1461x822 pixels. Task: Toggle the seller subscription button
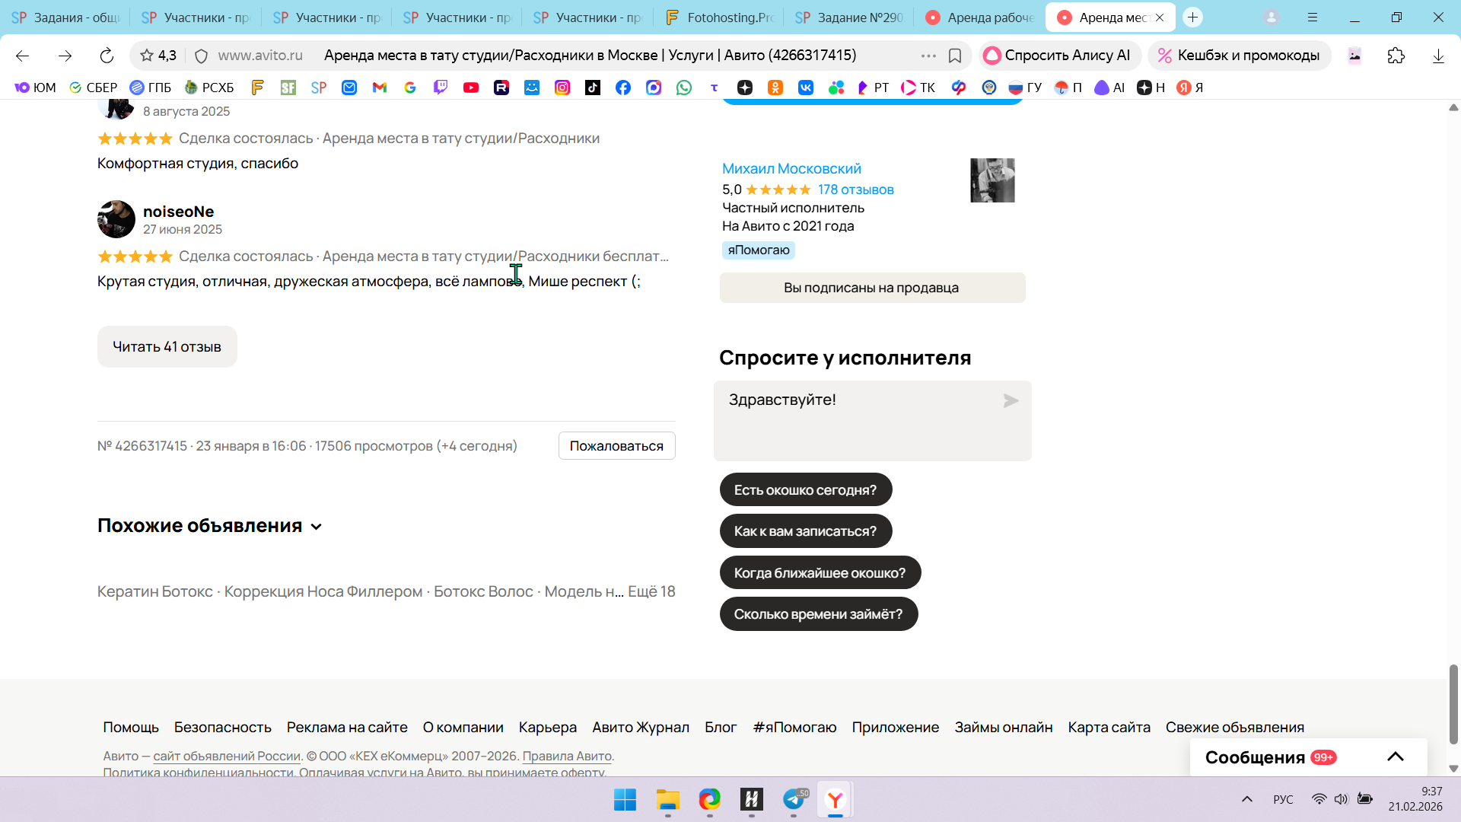[872, 288]
